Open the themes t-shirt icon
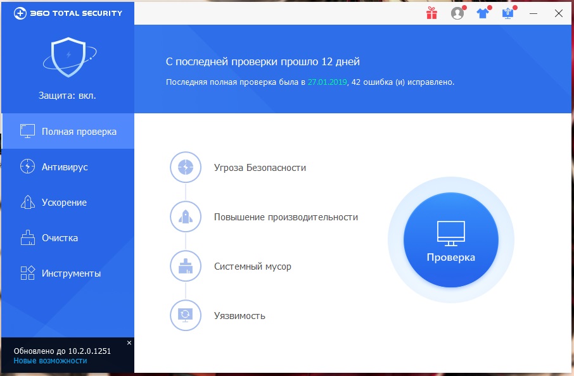574x376 pixels. click(483, 13)
